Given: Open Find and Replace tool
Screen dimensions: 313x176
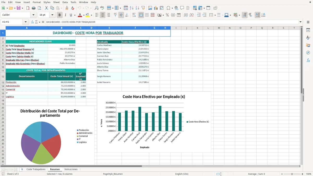Looking at the screenshot, I should (x=97, y=8).
